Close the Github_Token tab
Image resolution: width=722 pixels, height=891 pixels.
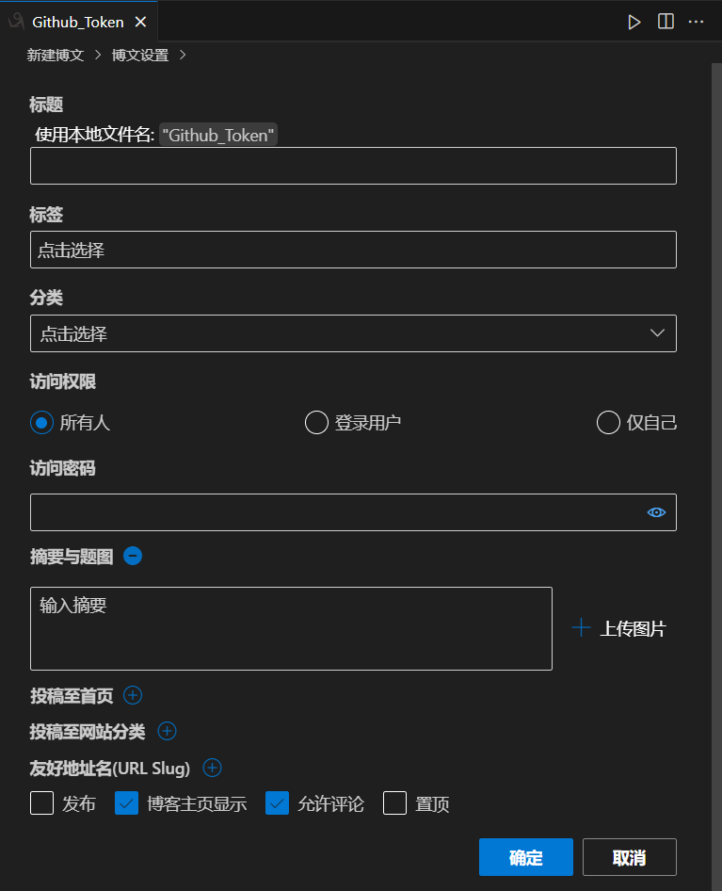pos(139,22)
